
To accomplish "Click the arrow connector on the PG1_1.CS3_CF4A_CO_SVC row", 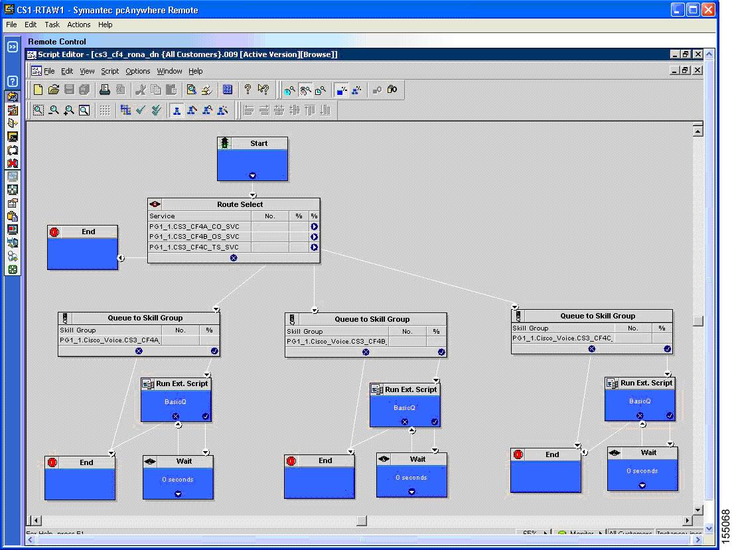I will click(314, 226).
